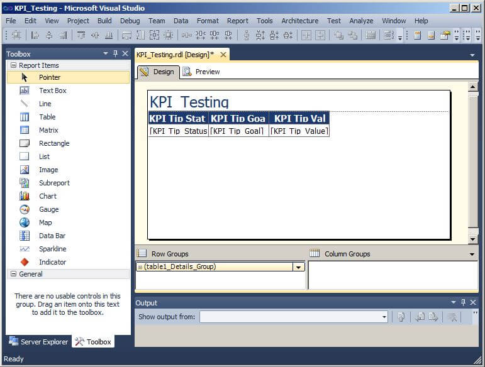
Task: Open the Architecture menu
Action: 299,21
